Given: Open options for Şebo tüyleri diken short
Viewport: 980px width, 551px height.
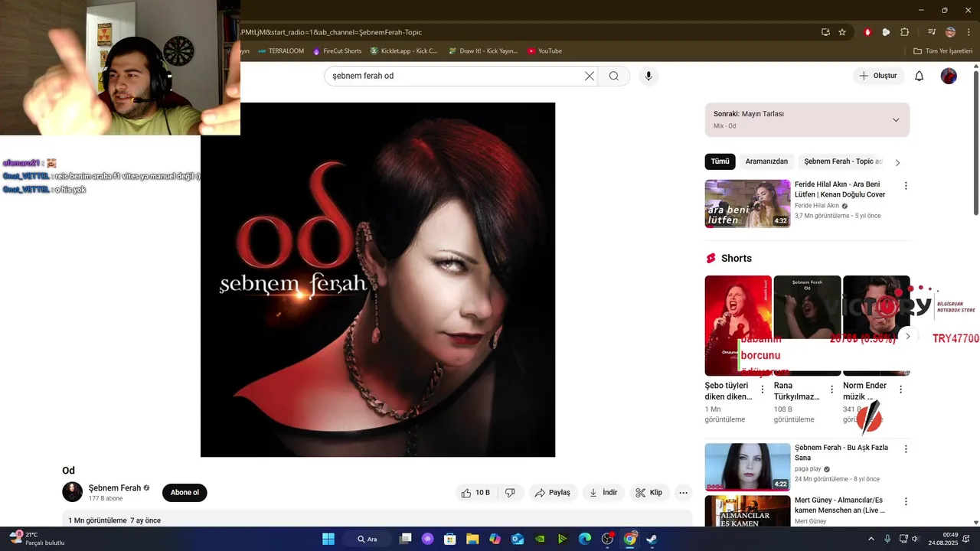Looking at the screenshot, I should point(763,390).
